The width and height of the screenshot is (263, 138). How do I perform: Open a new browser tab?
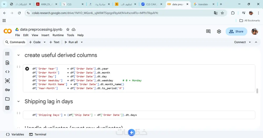[221, 4]
